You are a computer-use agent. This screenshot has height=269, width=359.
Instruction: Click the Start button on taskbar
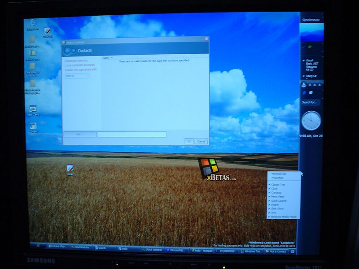click(38, 245)
